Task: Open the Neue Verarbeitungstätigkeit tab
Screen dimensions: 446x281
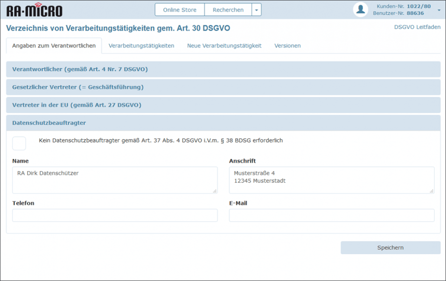Action: [224, 46]
